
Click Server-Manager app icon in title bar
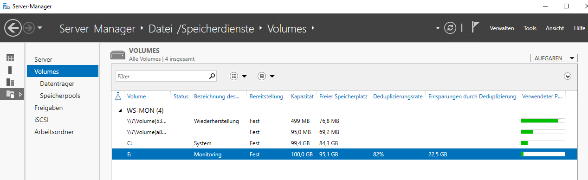tap(6, 6)
